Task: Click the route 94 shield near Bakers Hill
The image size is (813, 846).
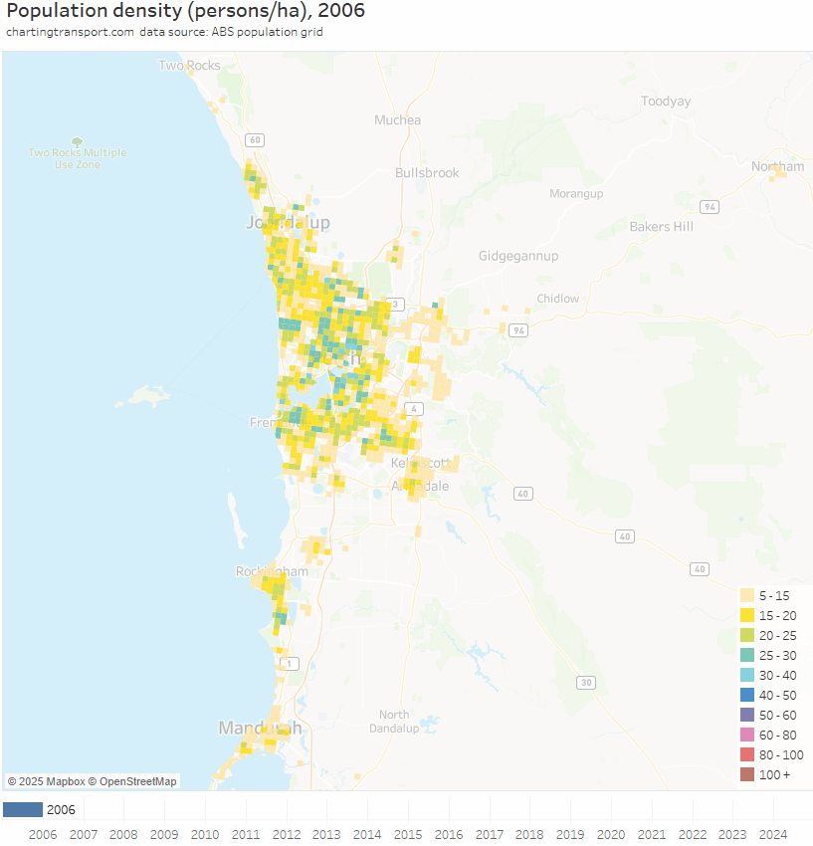Action: (709, 207)
